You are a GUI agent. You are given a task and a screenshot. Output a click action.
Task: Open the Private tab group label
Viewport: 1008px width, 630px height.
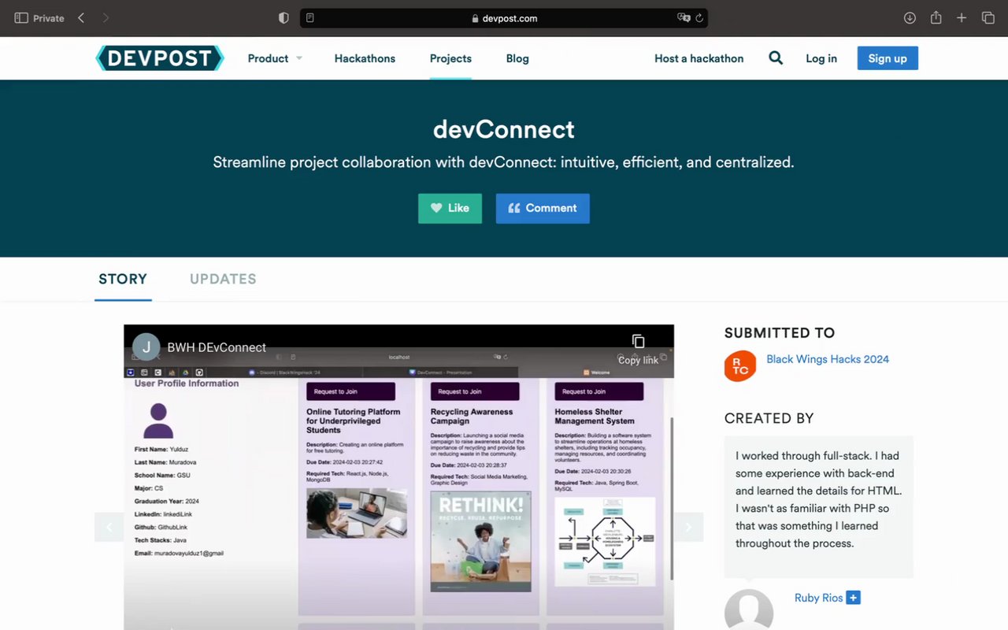click(48, 18)
